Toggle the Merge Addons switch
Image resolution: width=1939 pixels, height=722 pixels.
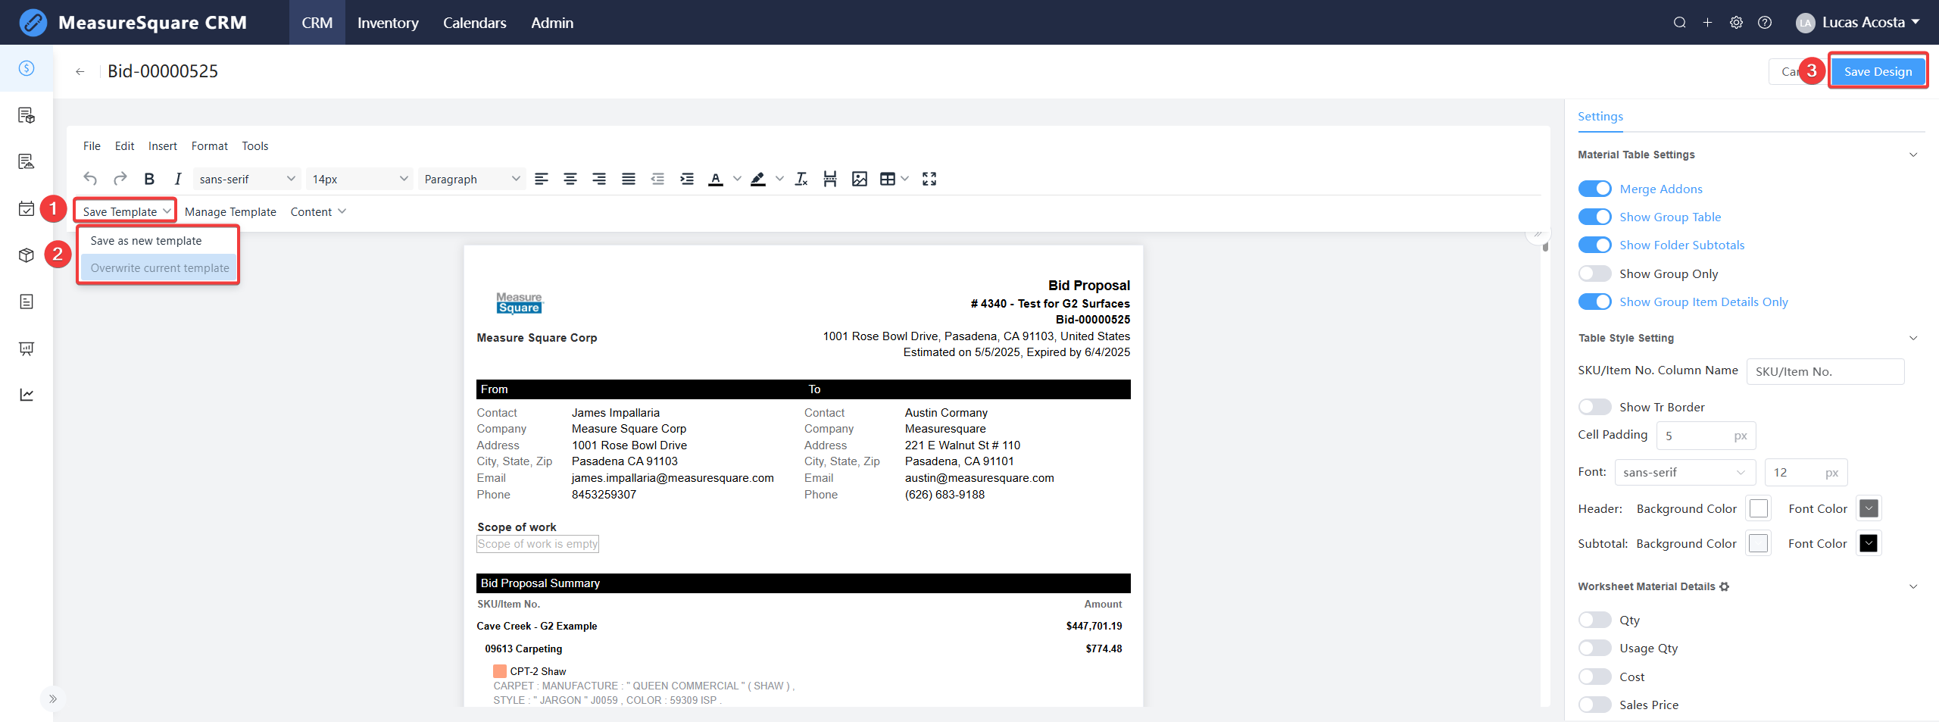(x=1594, y=189)
